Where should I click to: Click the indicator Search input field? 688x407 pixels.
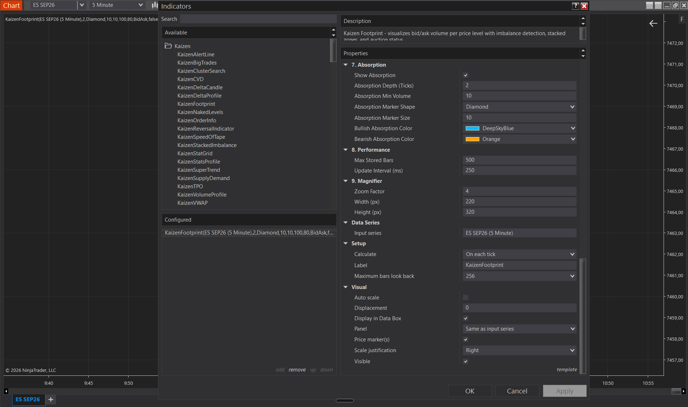point(258,19)
